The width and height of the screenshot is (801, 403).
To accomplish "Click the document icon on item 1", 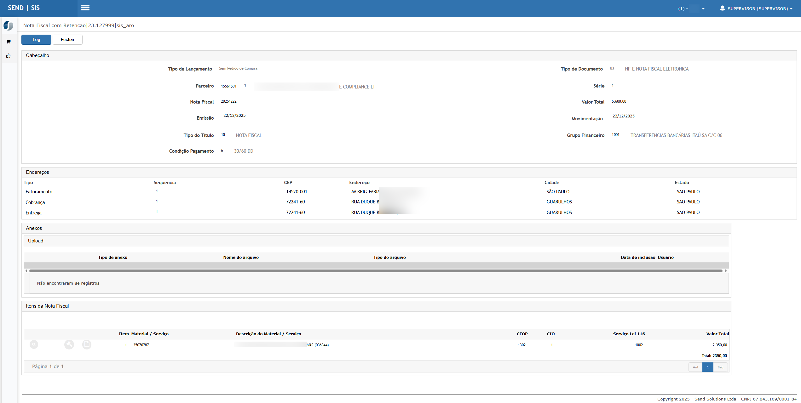I will [87, 345].
